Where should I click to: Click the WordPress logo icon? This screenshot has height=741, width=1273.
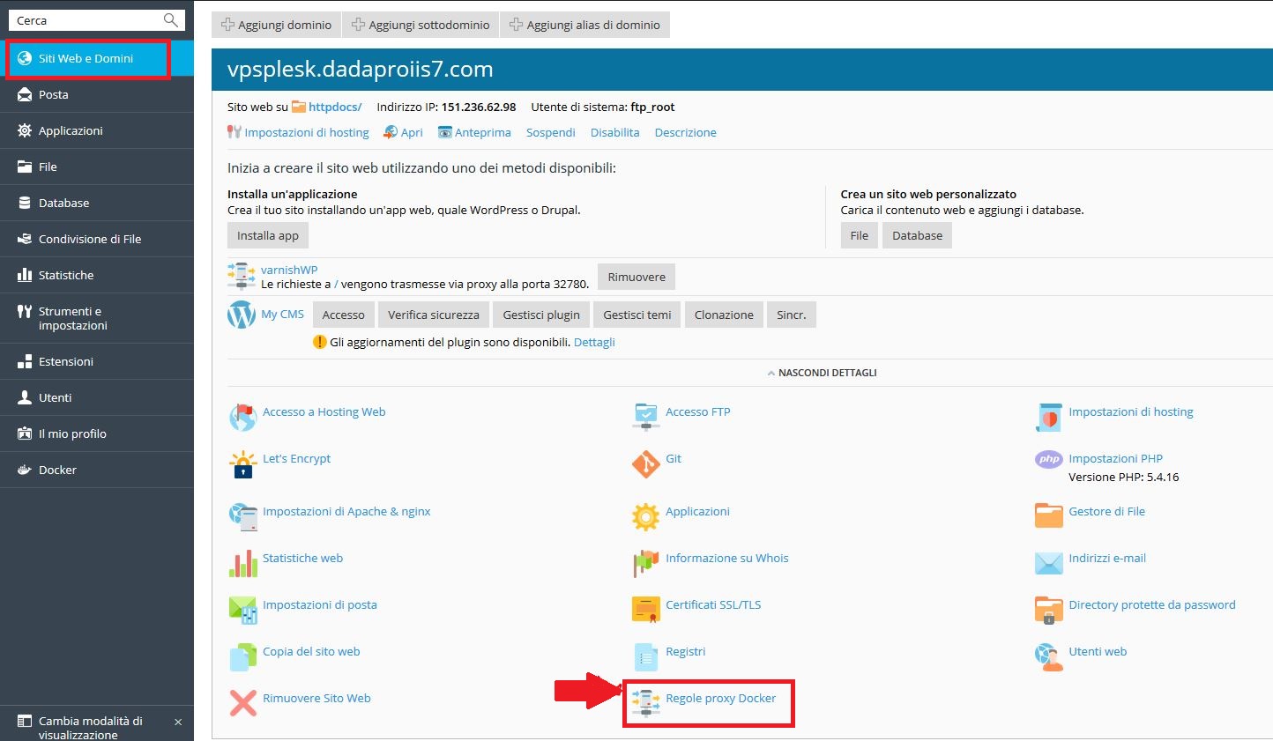pyautogui.click(x=242, y=315)
